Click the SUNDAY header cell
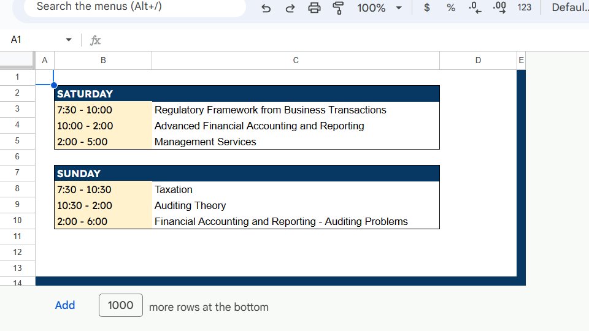 point(247,173)
